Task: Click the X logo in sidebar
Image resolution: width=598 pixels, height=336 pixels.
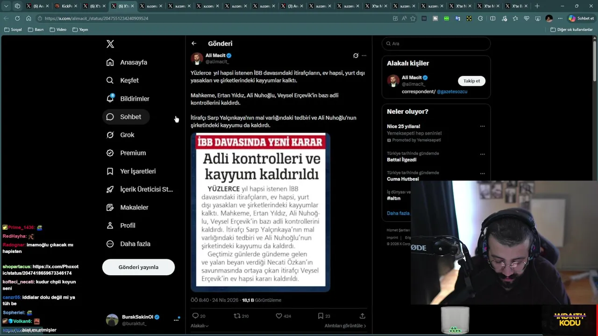Action: [110, 44]
